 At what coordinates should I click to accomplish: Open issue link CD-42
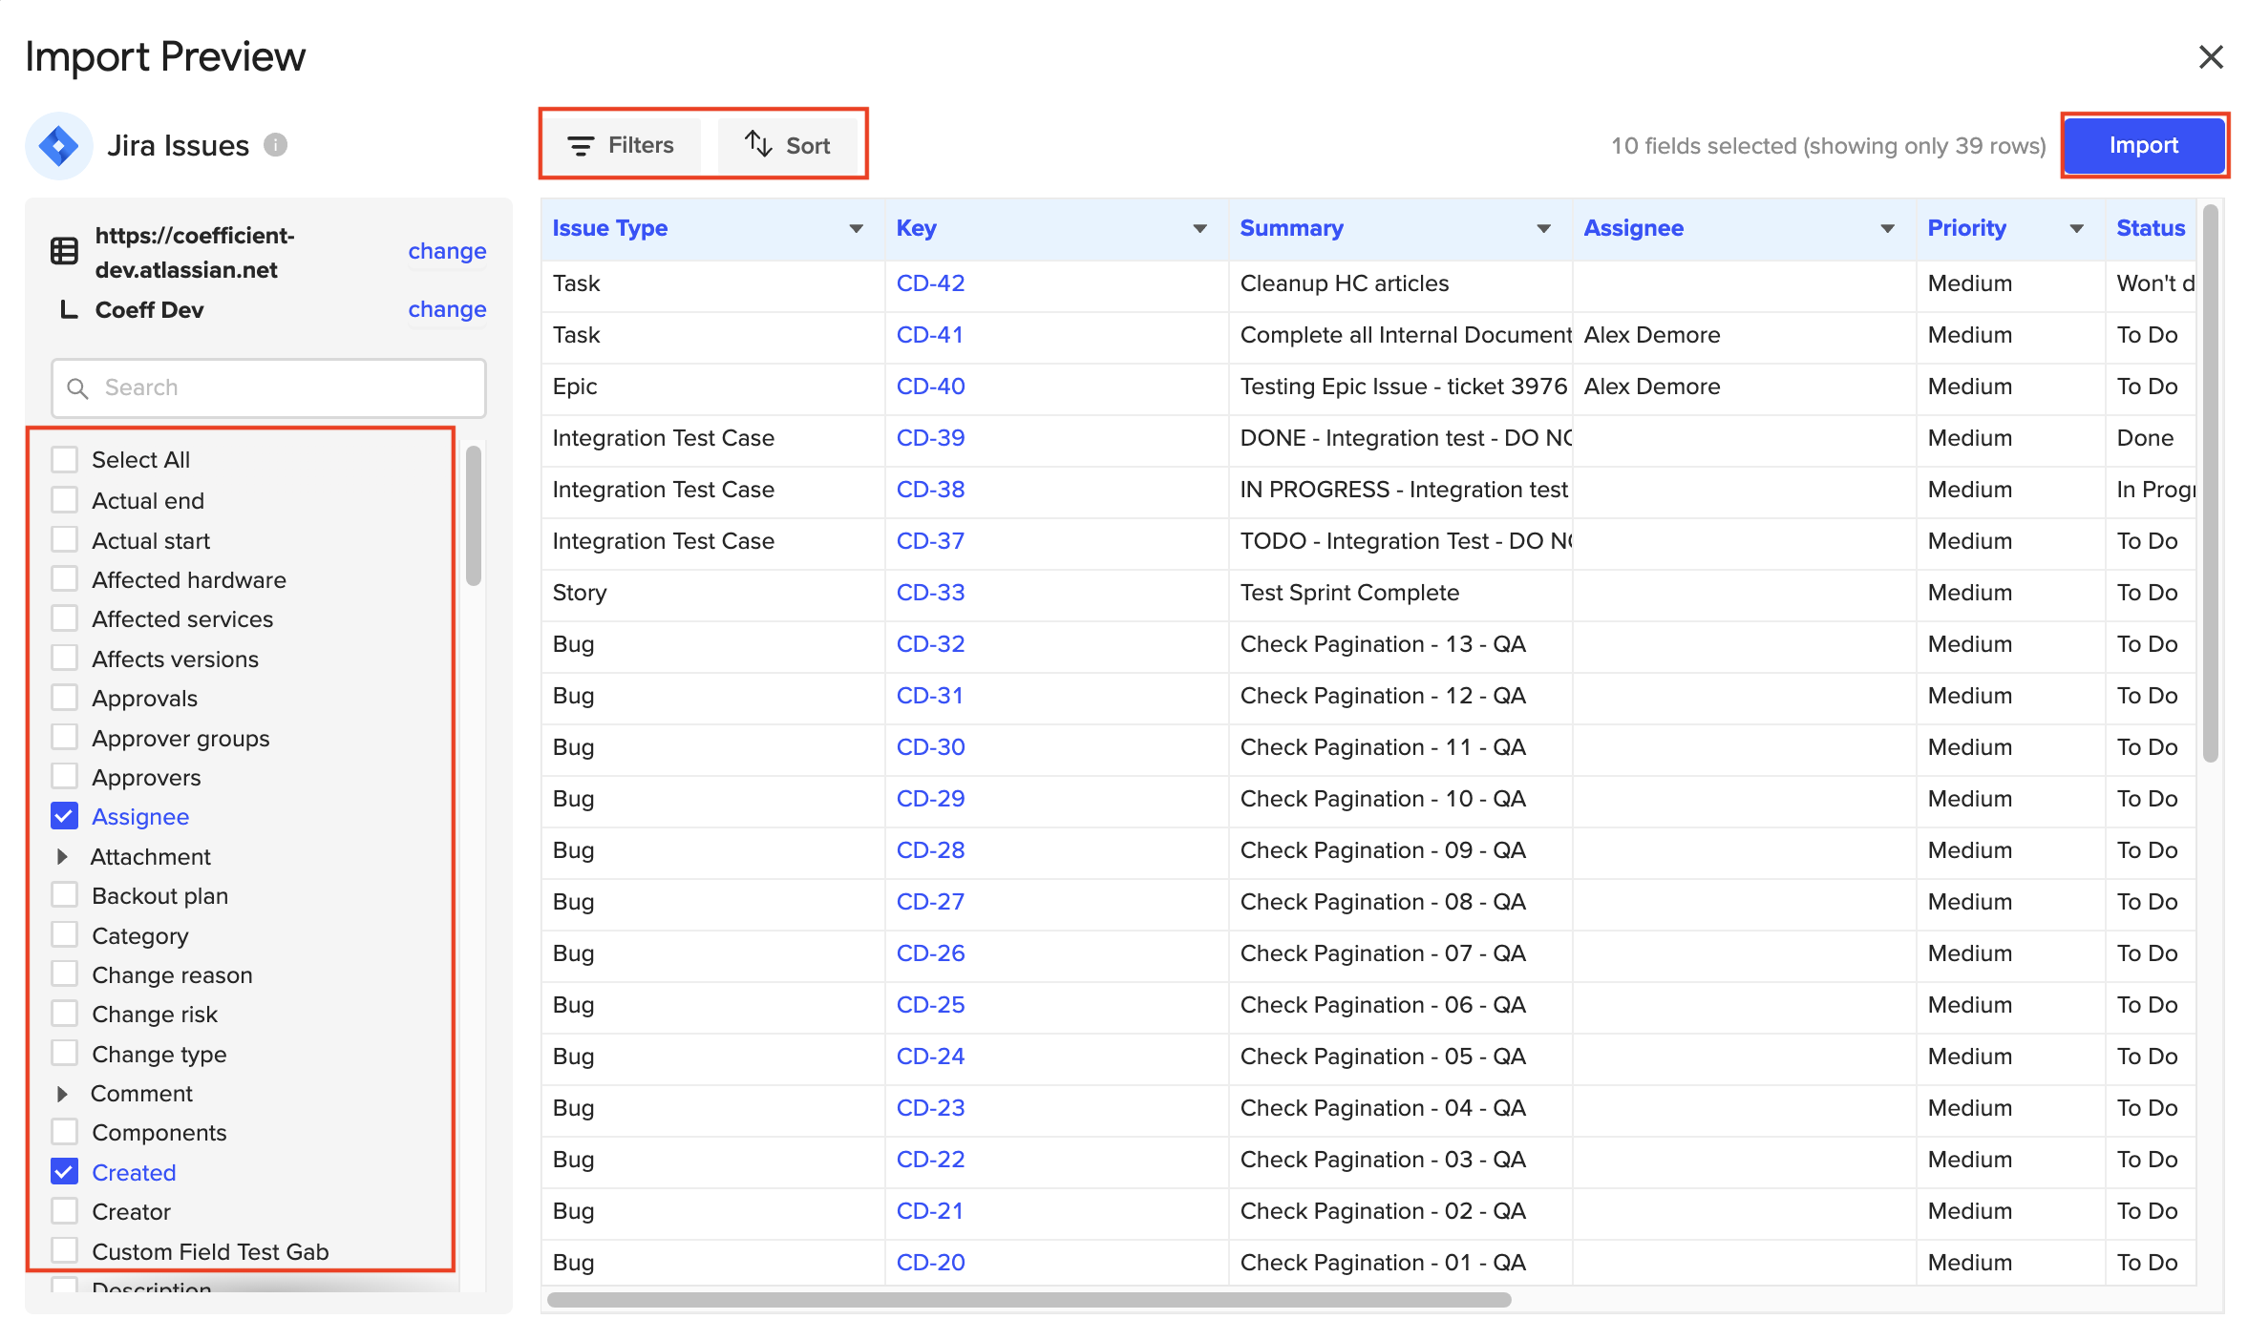coord(930,283)
